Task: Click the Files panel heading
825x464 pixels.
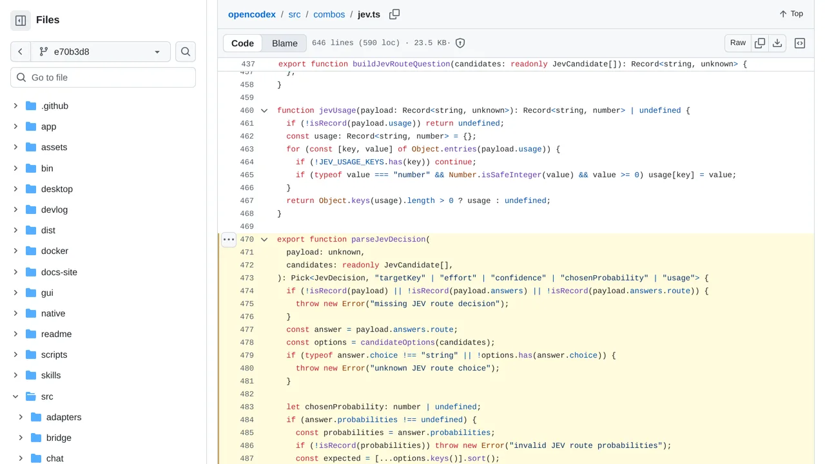Action: pyautogui.click(x=48, y=20)
